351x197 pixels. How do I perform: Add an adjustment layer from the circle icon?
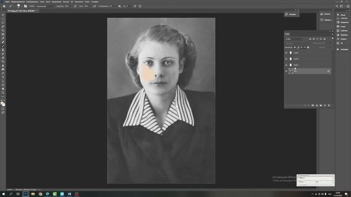pyautogui.click(x=317, y=106)
